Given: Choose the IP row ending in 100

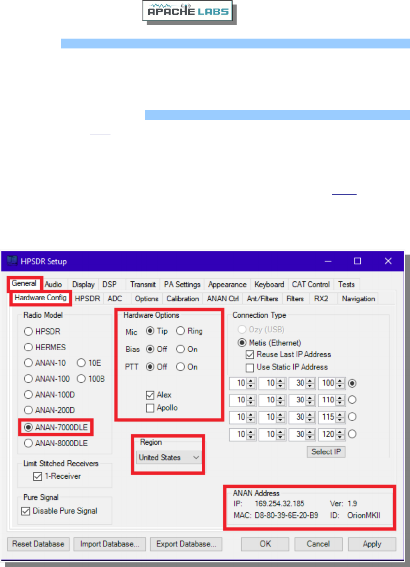Looking at the screenshot, I should tap(352, 383).
